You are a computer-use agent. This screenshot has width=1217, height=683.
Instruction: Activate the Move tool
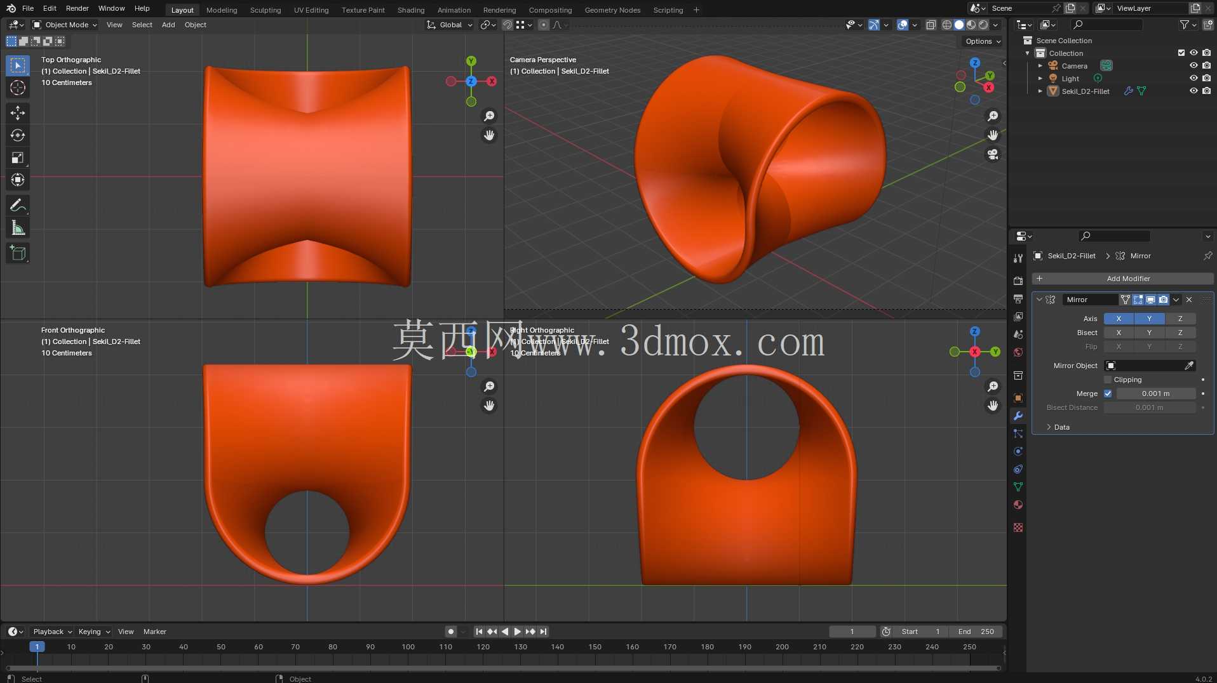(x=18, y=113)
